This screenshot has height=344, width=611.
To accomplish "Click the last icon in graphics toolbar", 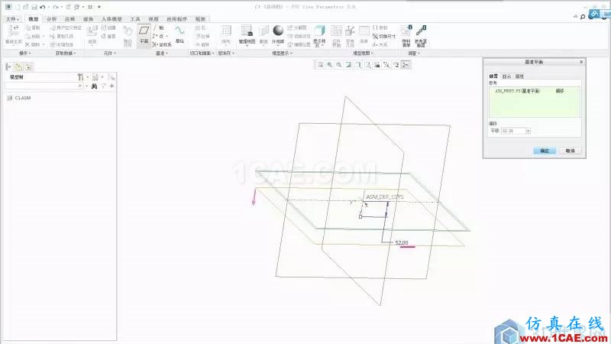I will pyautogui.click(x=406, y=65).
